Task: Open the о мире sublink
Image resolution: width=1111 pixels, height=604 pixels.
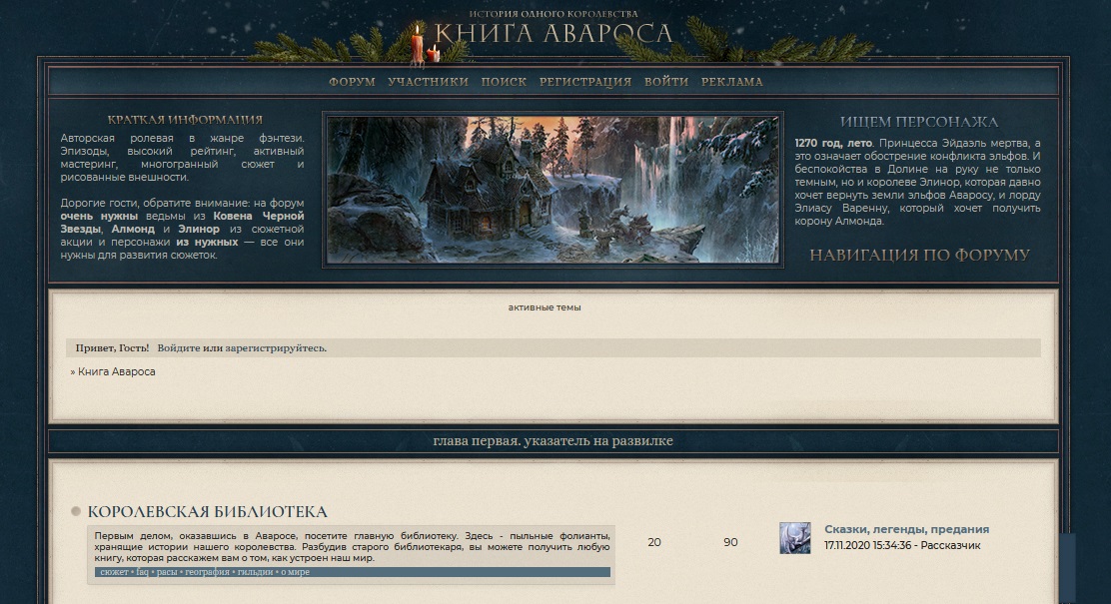Action: [x=295, y=572]
